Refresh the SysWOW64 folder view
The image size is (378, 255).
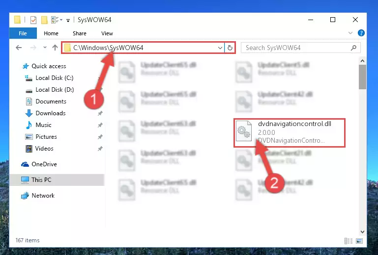click(230, 48)
